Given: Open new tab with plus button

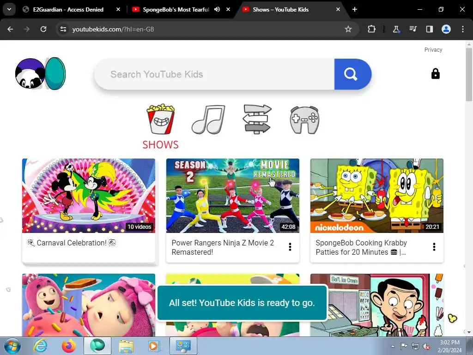Looking at the screenshot, I should 355,9.
